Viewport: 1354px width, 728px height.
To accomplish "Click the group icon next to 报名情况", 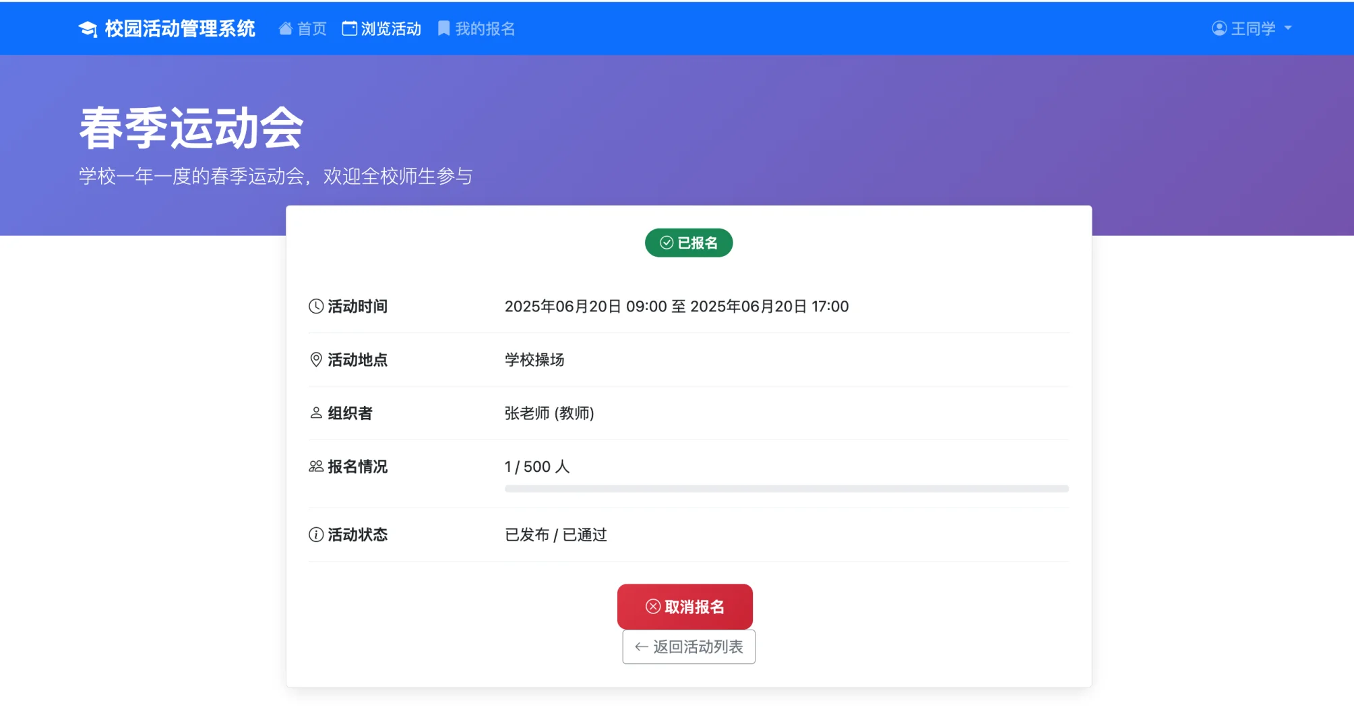I will [315, 466].
